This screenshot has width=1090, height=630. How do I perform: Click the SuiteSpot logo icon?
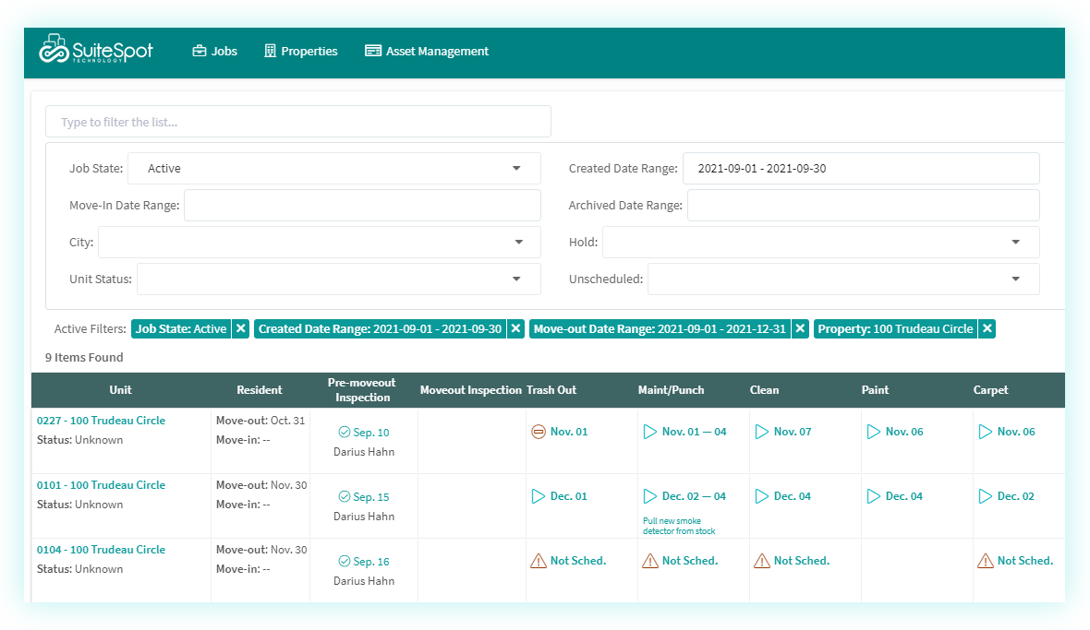point(55,50)
